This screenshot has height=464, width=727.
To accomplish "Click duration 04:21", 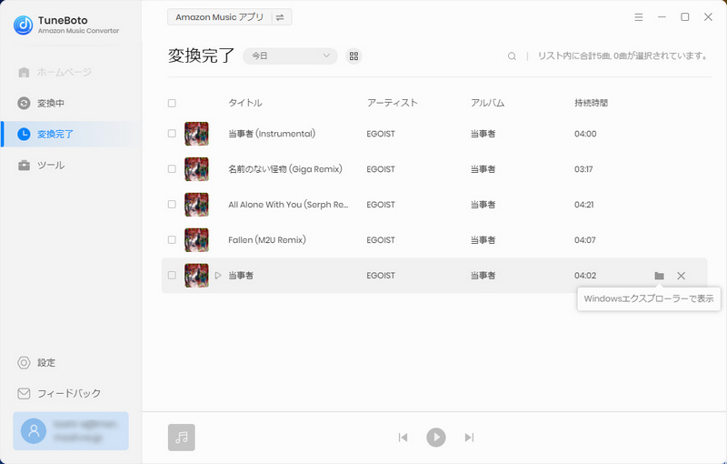I will click(x=584, y=205).
